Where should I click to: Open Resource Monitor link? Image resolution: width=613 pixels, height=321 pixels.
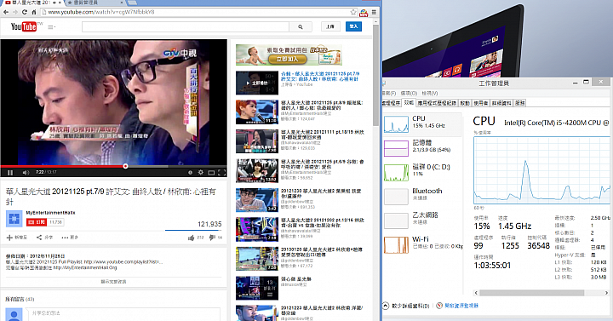pos(457,306)
